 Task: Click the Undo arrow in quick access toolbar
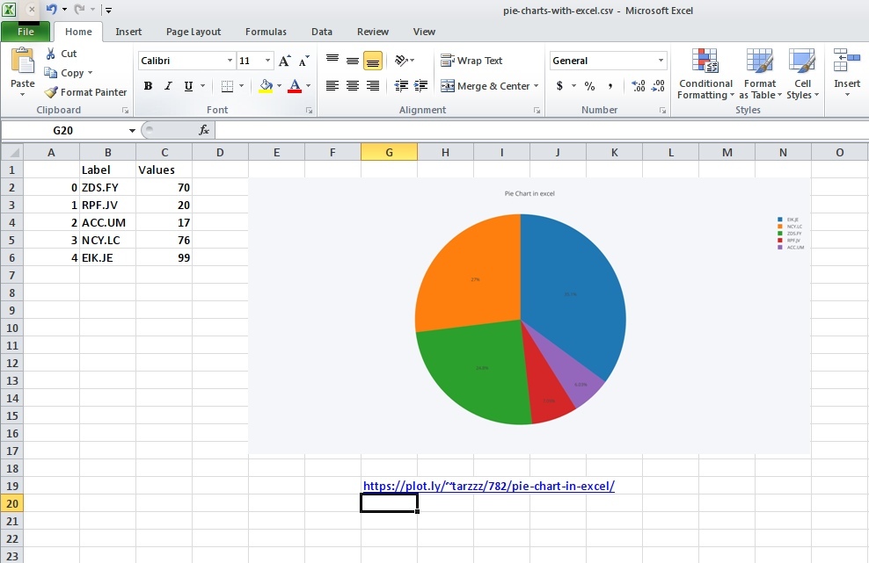point(51,10)
